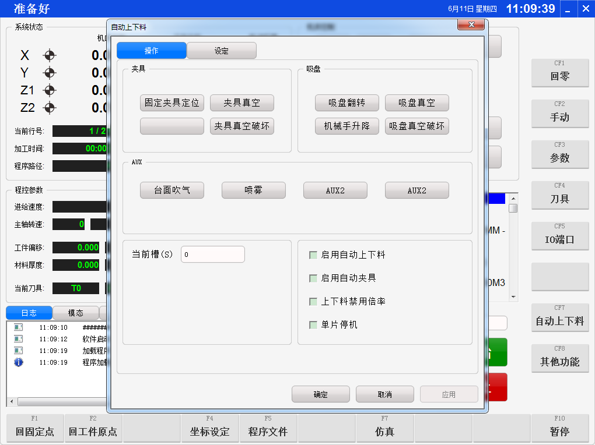Activate the 台面吹气 AUX button

171,190
